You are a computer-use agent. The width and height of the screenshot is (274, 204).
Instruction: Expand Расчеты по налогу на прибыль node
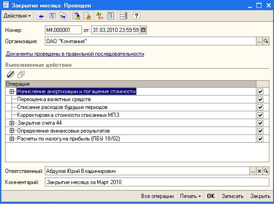[x=12, y=139]
